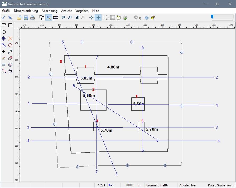Open the Absenkung menu
The width and height of the screenshot is (236, 188).
point(49,11)
